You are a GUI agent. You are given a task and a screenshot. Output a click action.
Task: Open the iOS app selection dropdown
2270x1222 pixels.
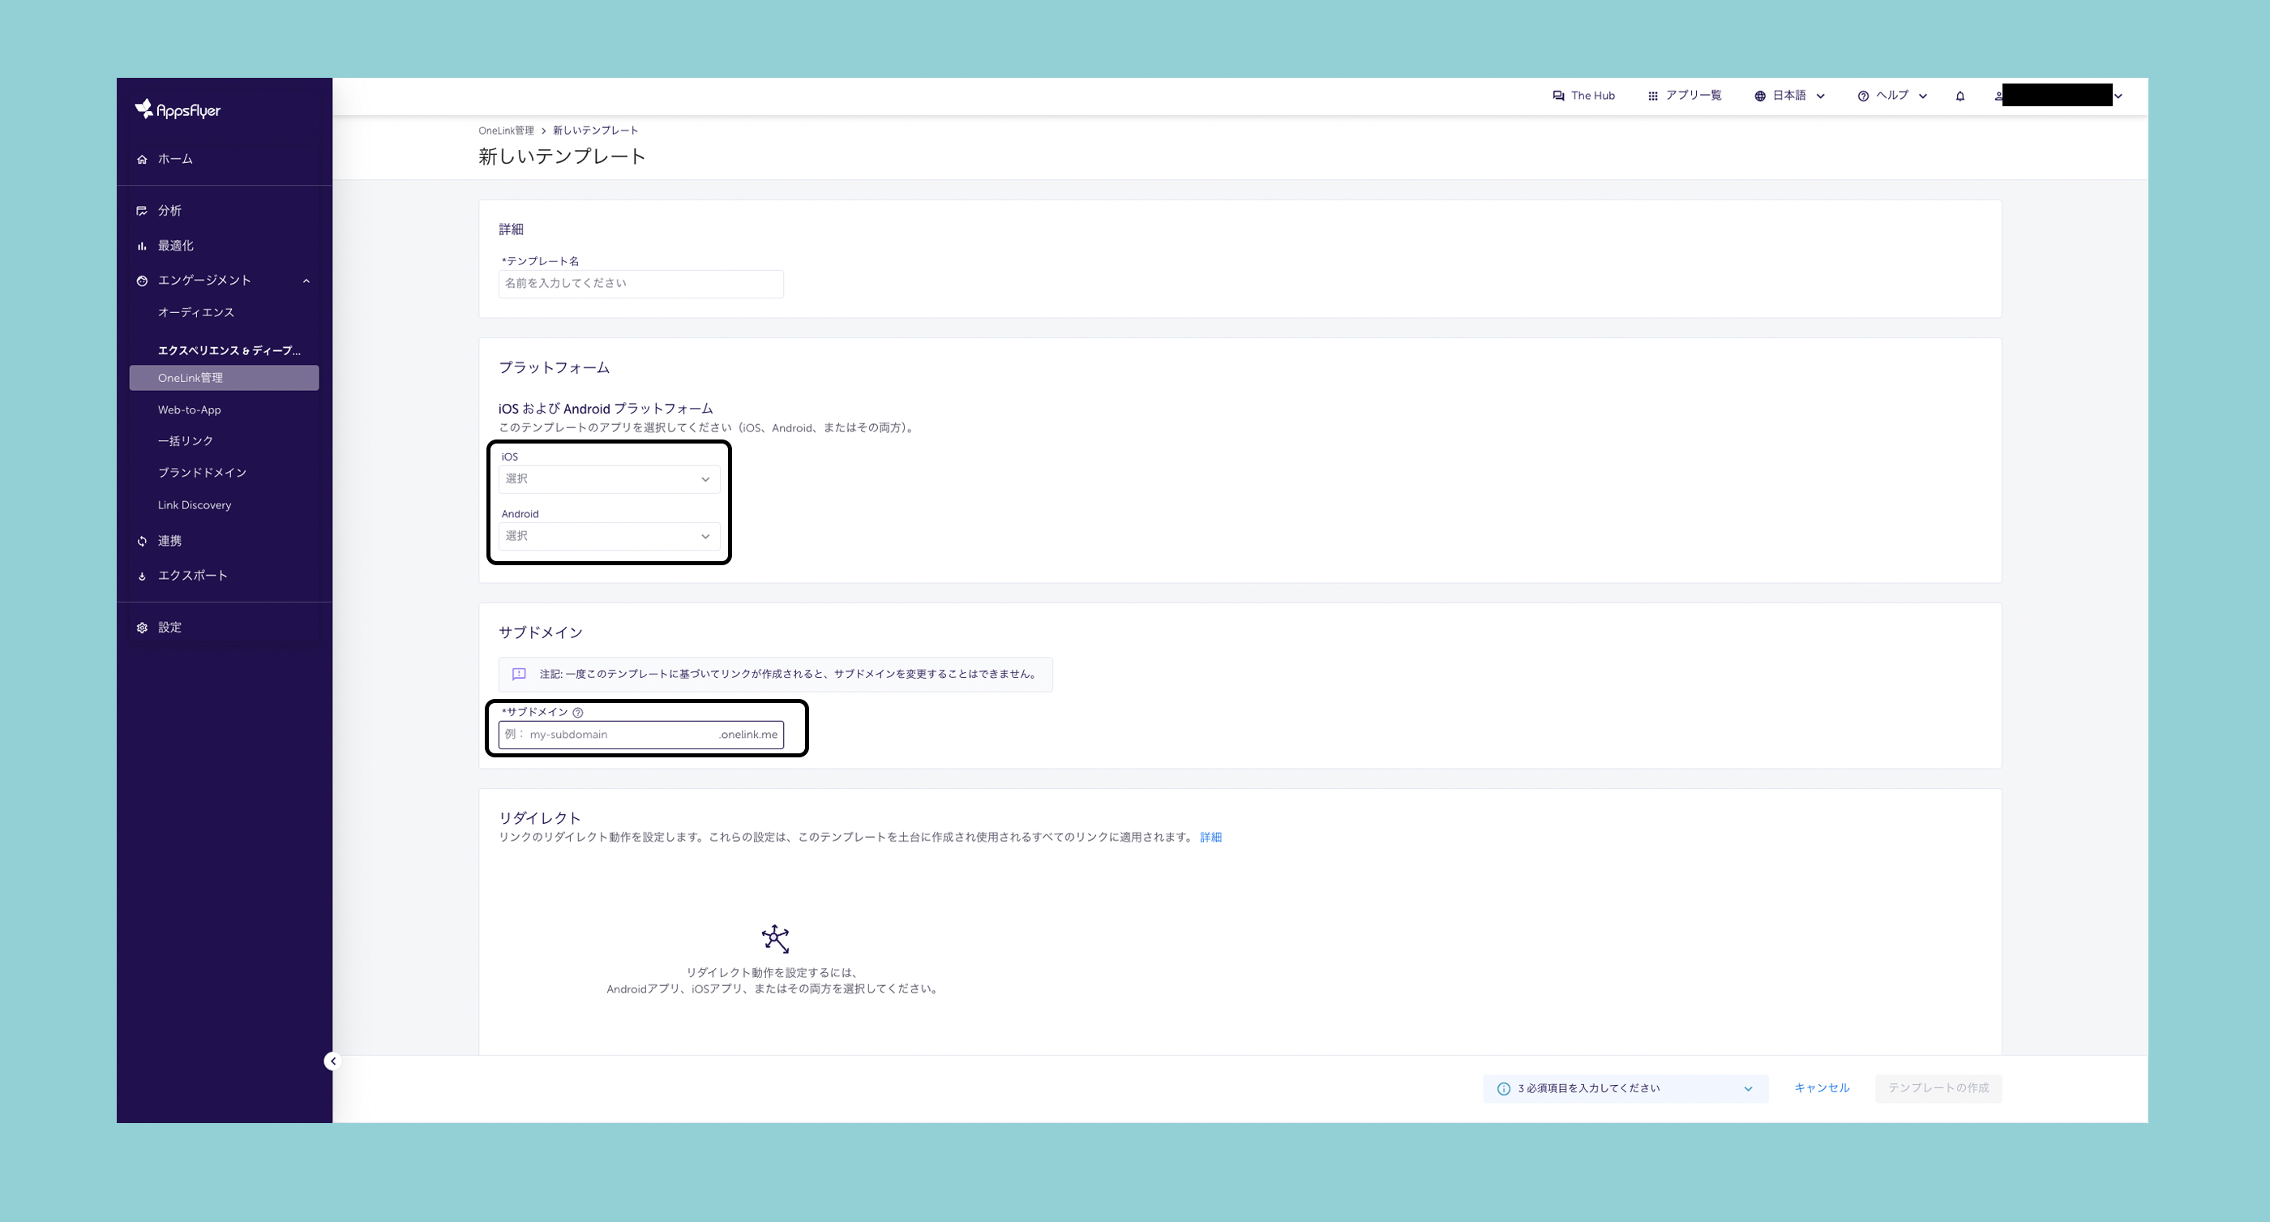[609, 478]
